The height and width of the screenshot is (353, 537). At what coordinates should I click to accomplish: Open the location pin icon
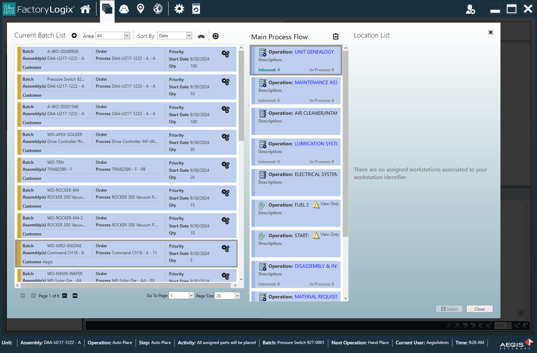pyautogui.click(x=141, y=9)
